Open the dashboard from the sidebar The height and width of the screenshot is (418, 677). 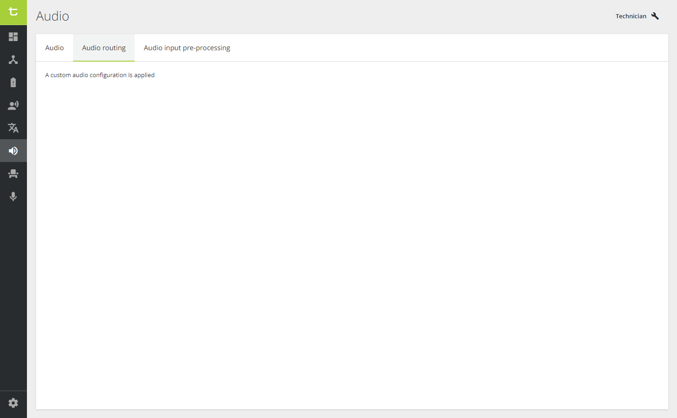(x=13, y=37)
